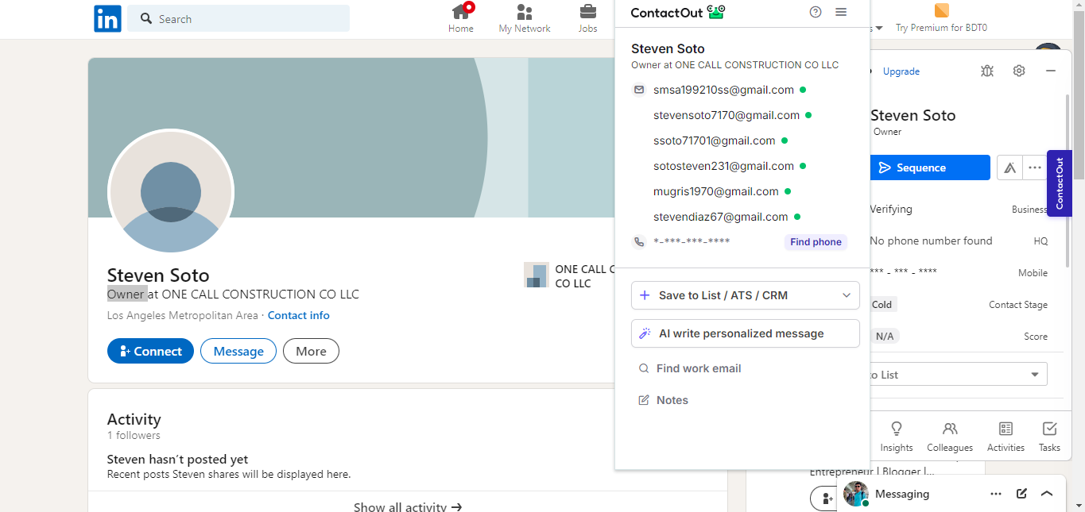Click the Message button on profile
Viewport: 1085px width, 512px height.
238,351
